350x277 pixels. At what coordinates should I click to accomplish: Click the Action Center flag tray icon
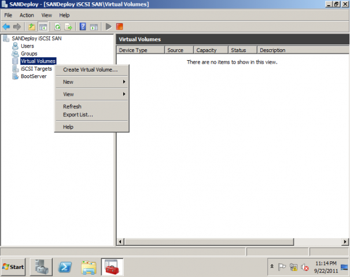click(x=282, y=267)
